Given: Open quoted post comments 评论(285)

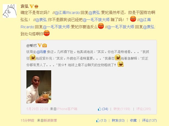Looking at the screenshot, I should tap(144, 109).
